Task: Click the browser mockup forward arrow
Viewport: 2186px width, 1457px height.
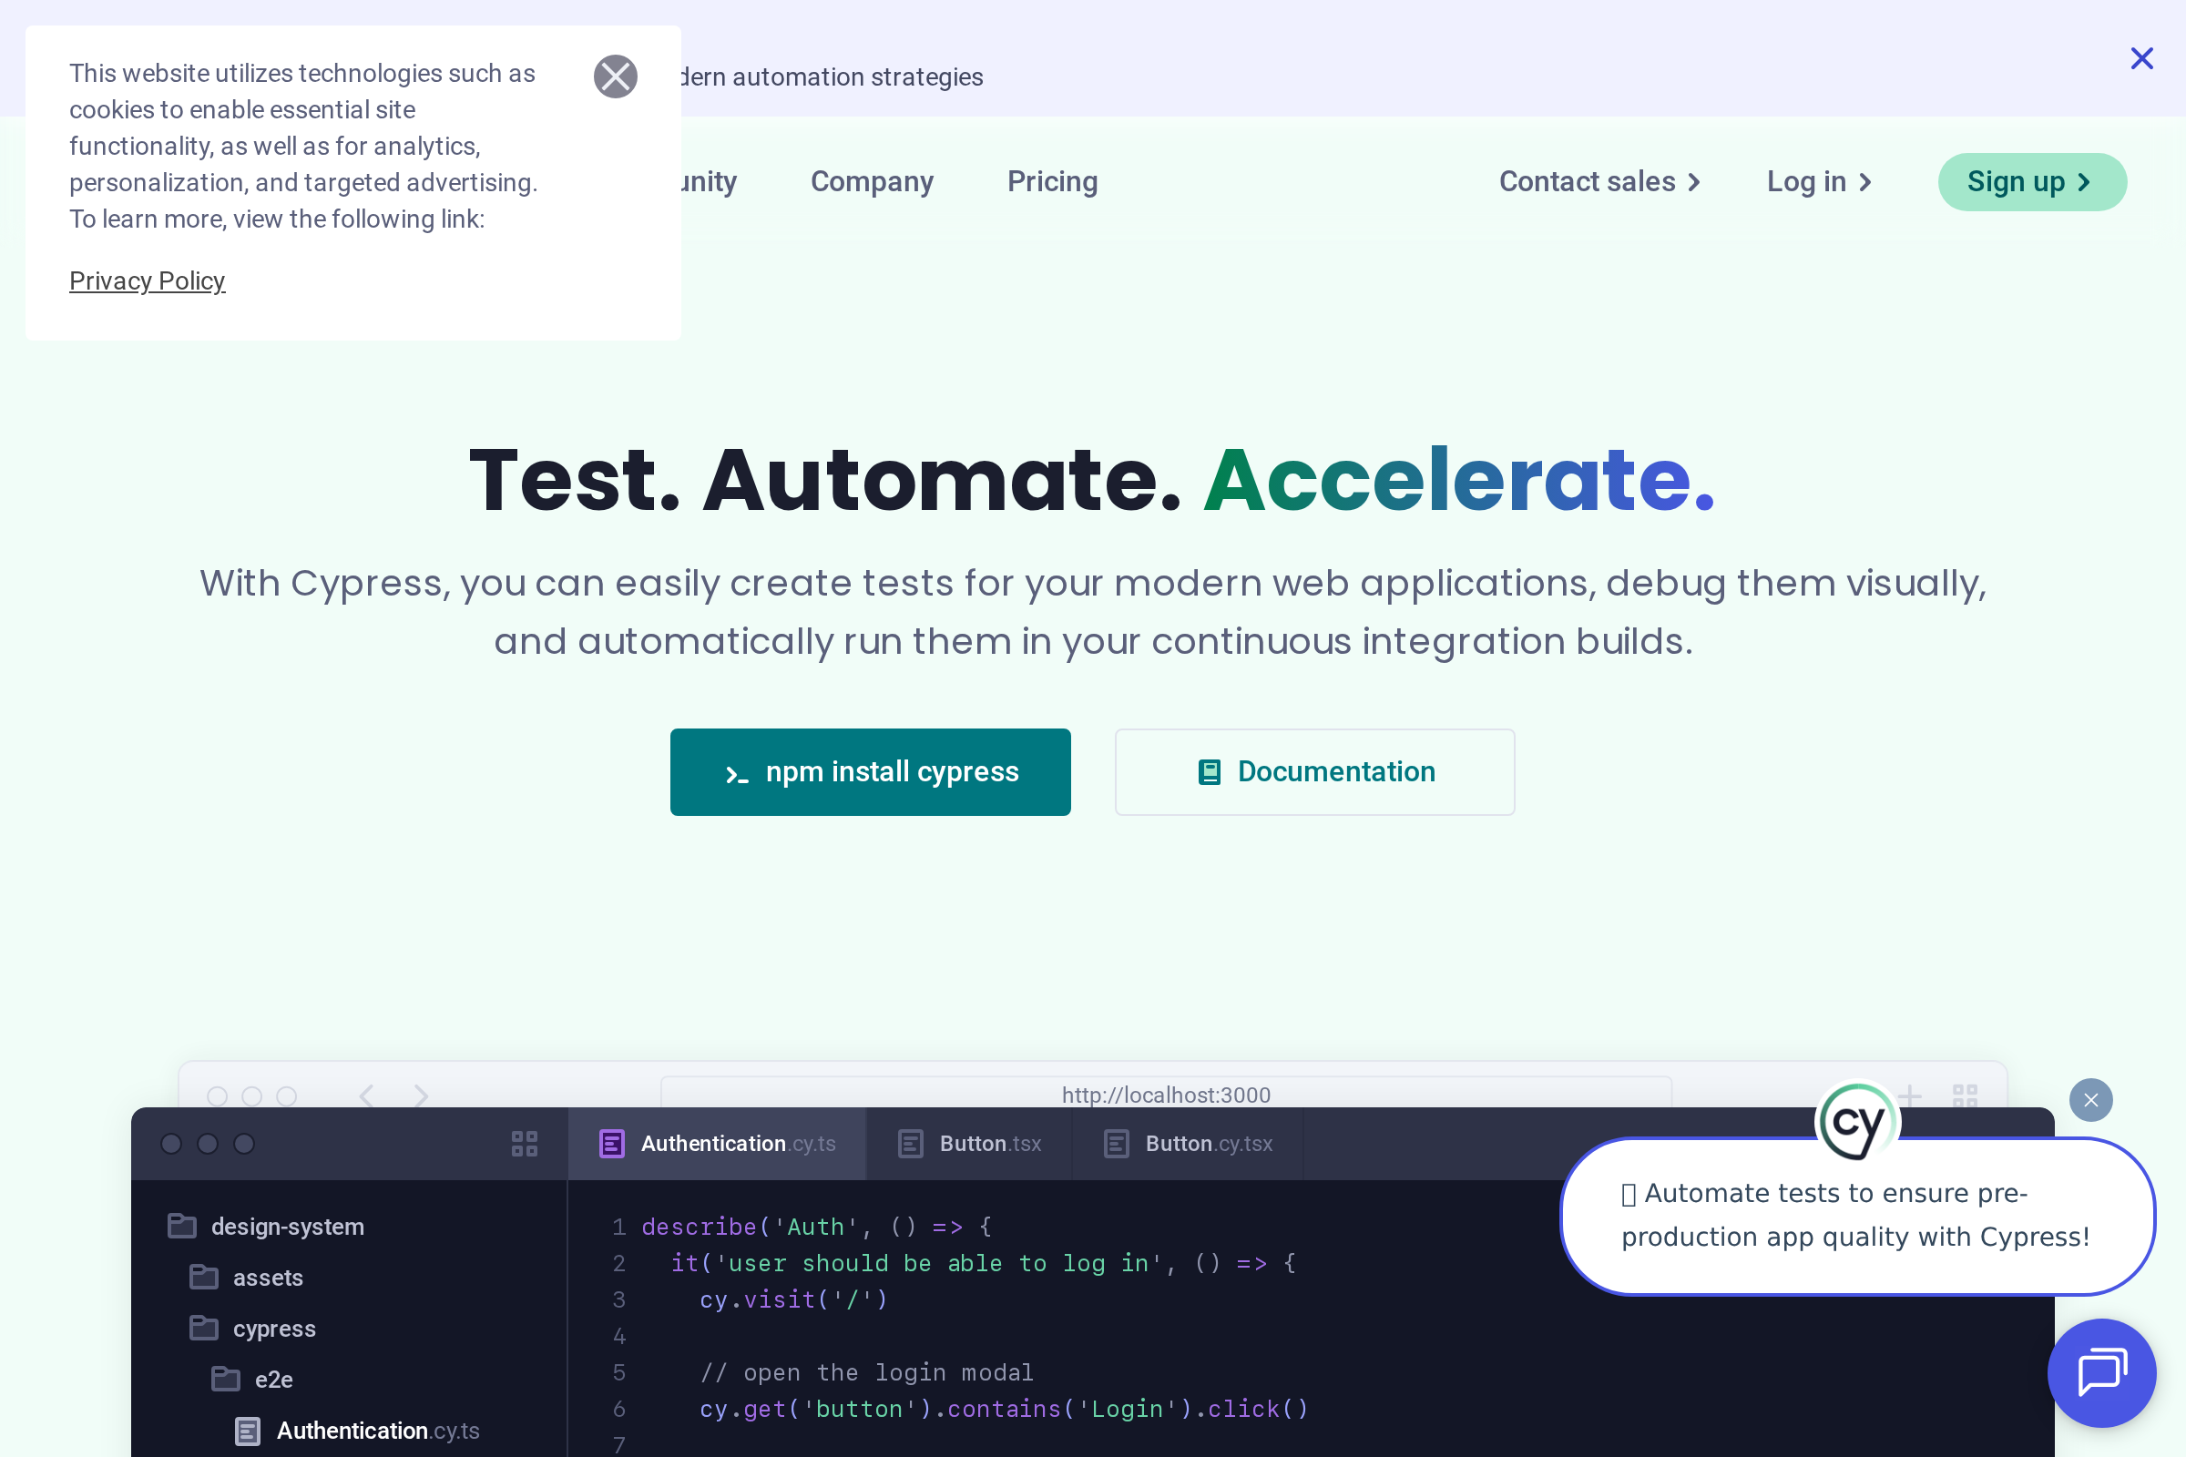Action: (x=421, y=1095)
